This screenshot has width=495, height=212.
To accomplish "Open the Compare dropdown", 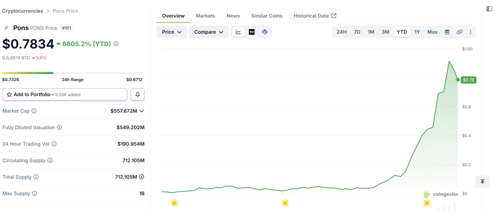I will coord(209,32).
